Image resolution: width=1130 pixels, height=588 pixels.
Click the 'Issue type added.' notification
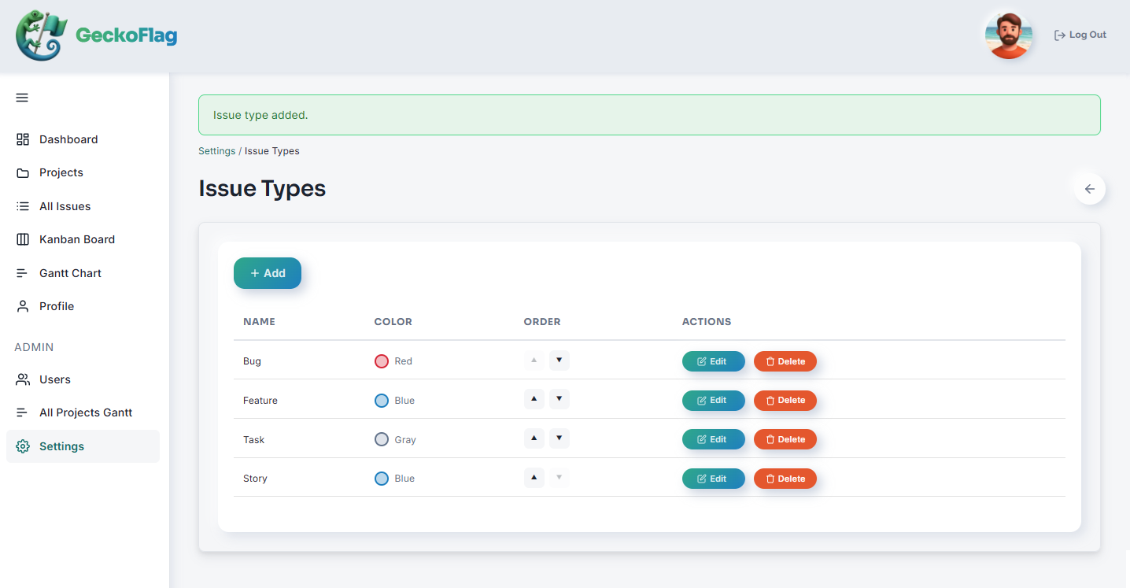649,115
